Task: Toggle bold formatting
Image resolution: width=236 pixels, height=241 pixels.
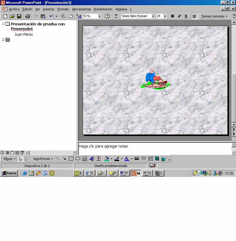Action: pyautogui.click(x=173, y=16)
